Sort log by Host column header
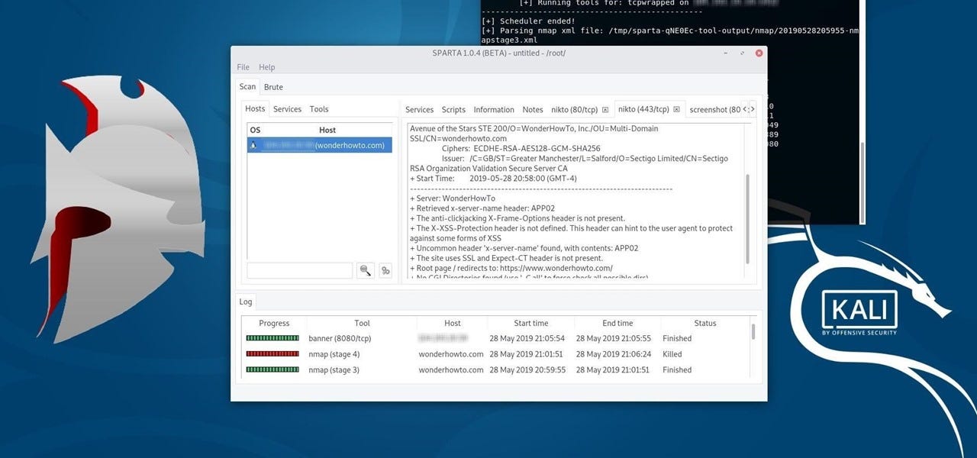This screenshot has width=977, height=458. pyautogui.click(x=453, y=323)
